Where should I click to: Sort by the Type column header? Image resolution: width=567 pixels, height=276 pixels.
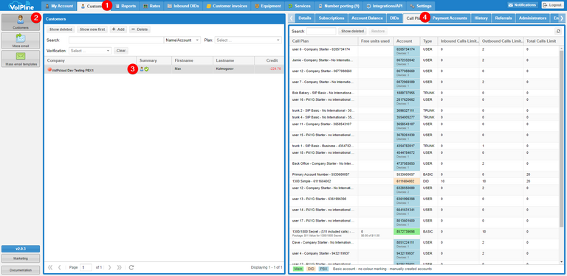429,41
